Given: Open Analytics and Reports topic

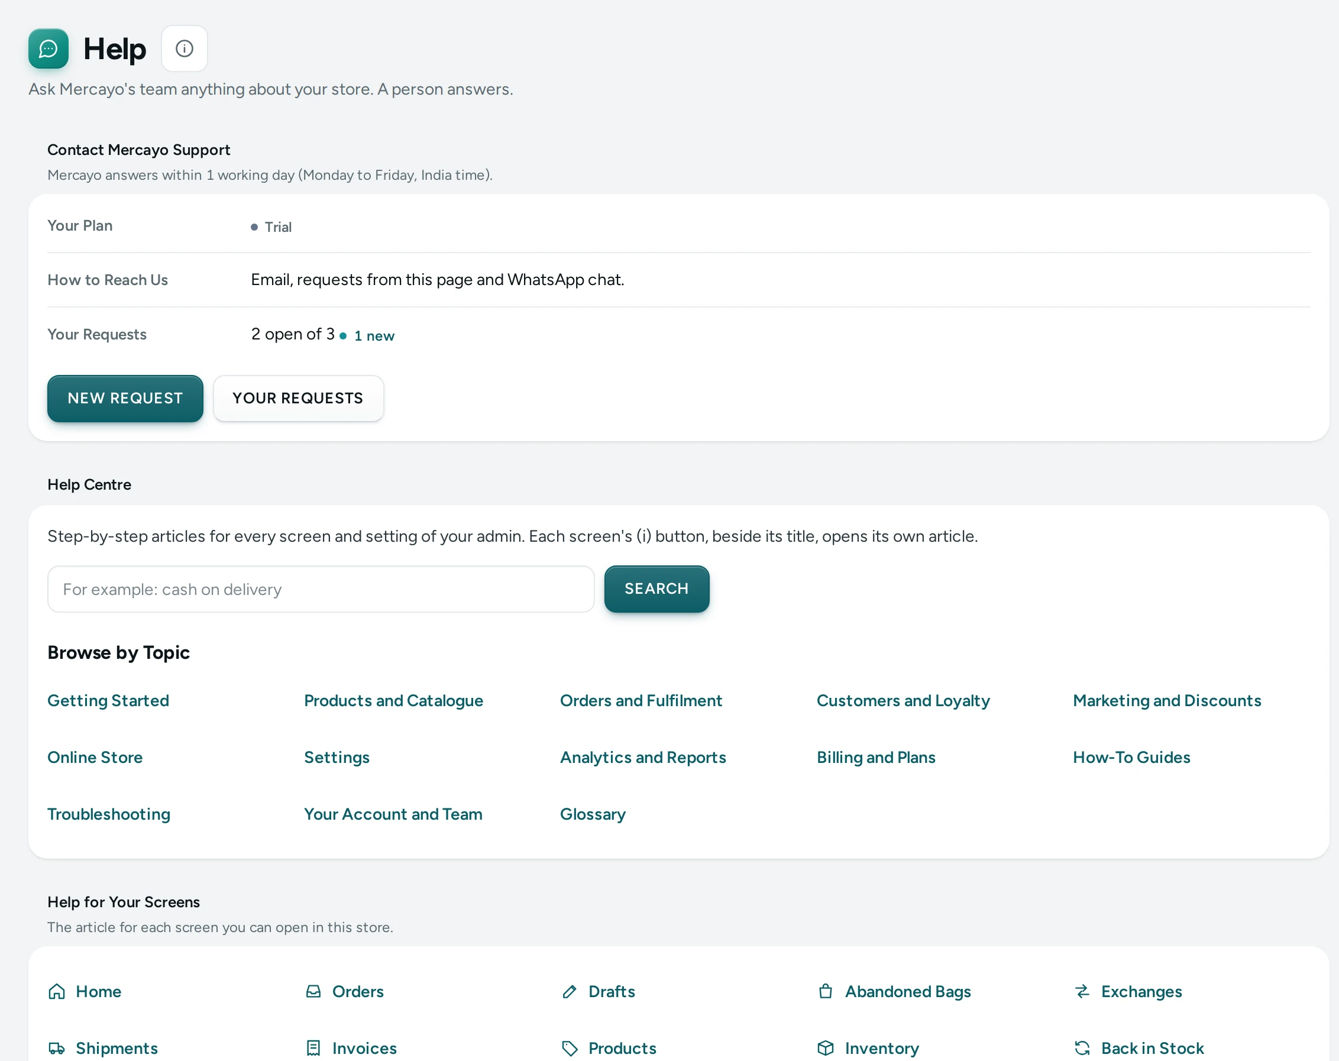Looking at the screenshot, I should coord(643,757).
